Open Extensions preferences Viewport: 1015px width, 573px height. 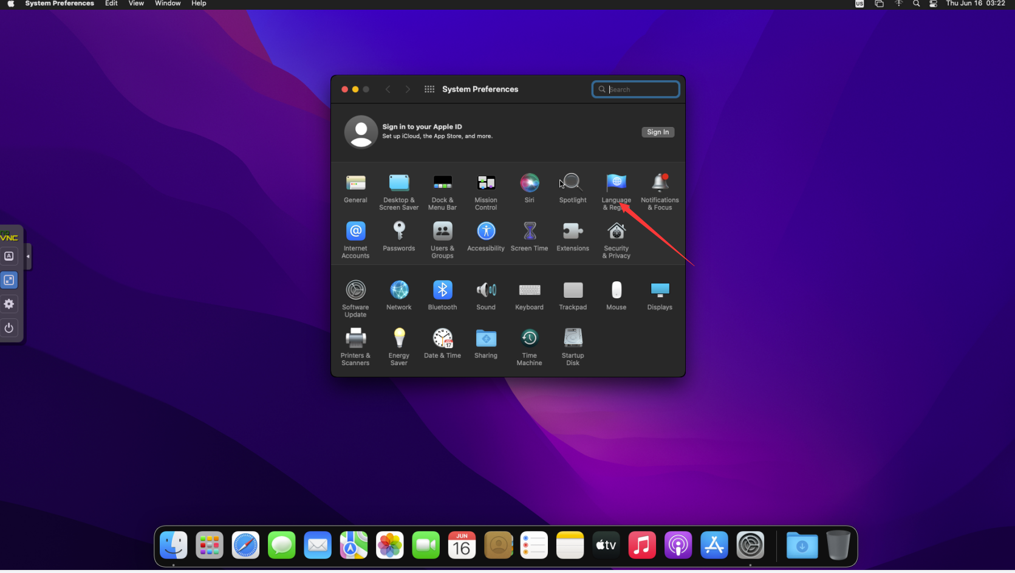tap(573, 237)
